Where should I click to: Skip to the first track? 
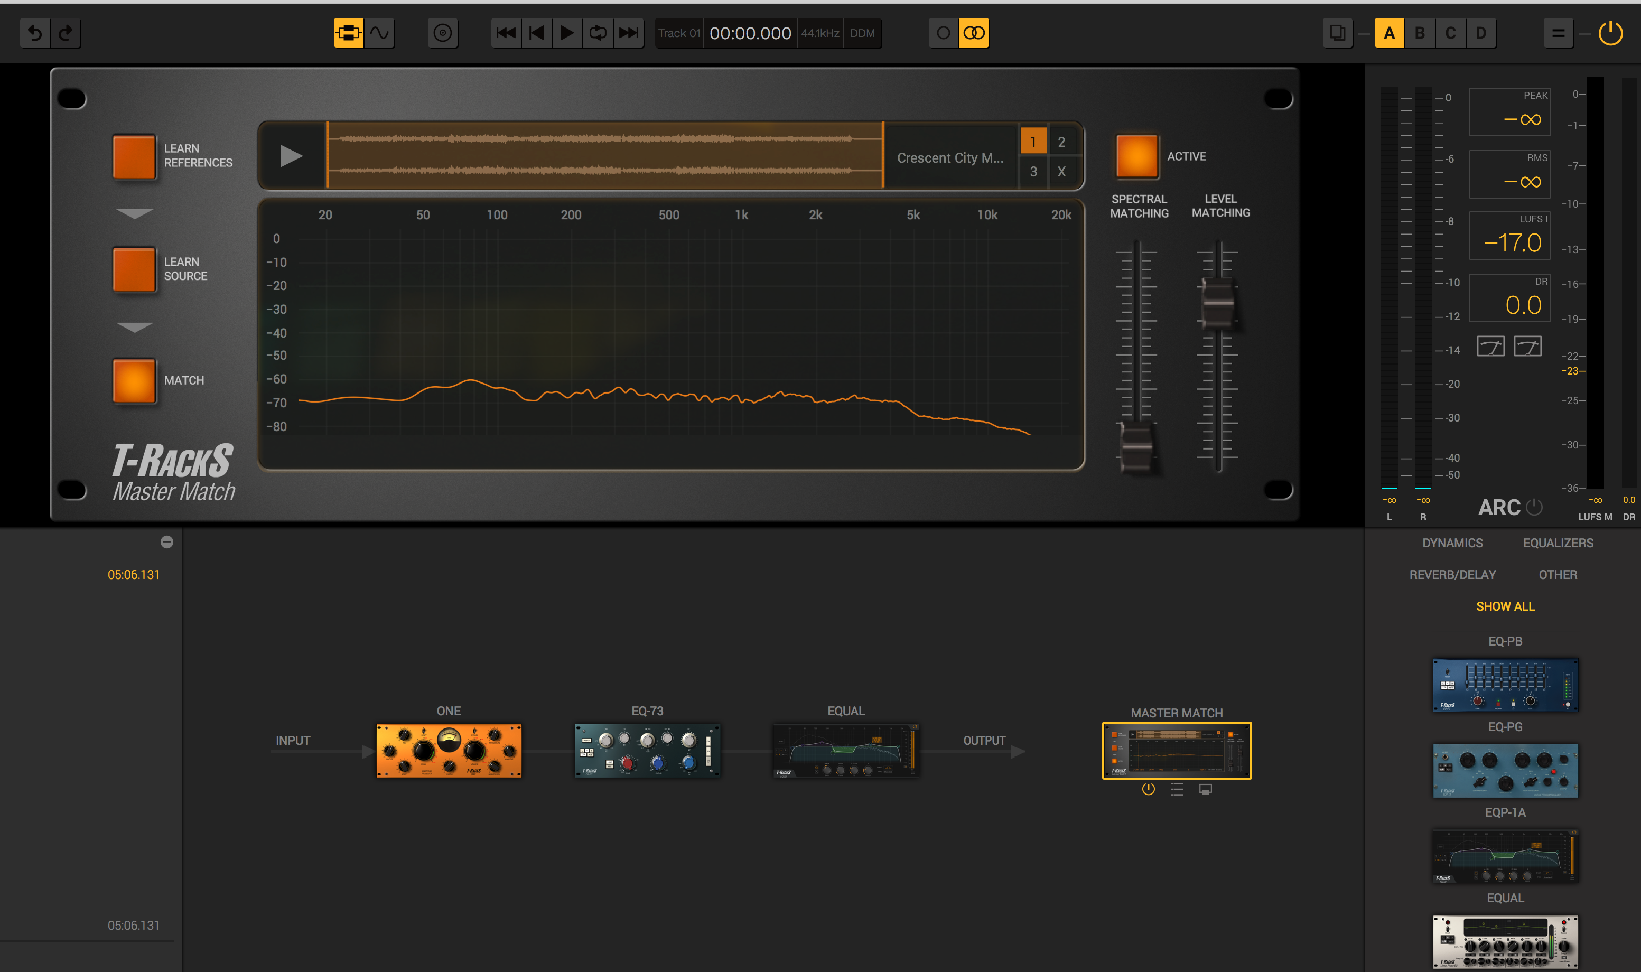click(506, 33)
